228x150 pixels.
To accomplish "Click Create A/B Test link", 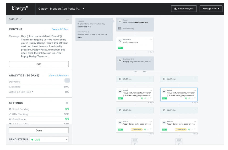I will (60, 29).
